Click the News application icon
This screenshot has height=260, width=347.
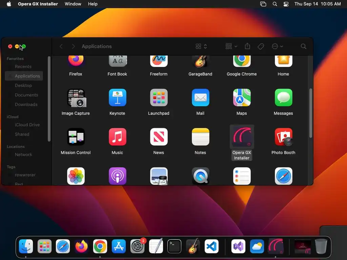(x=159, y=137)
